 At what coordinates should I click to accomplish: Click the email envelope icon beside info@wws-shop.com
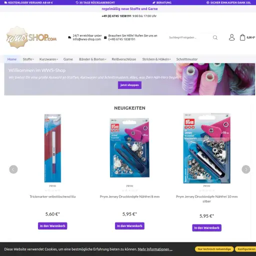coord(69,37)
